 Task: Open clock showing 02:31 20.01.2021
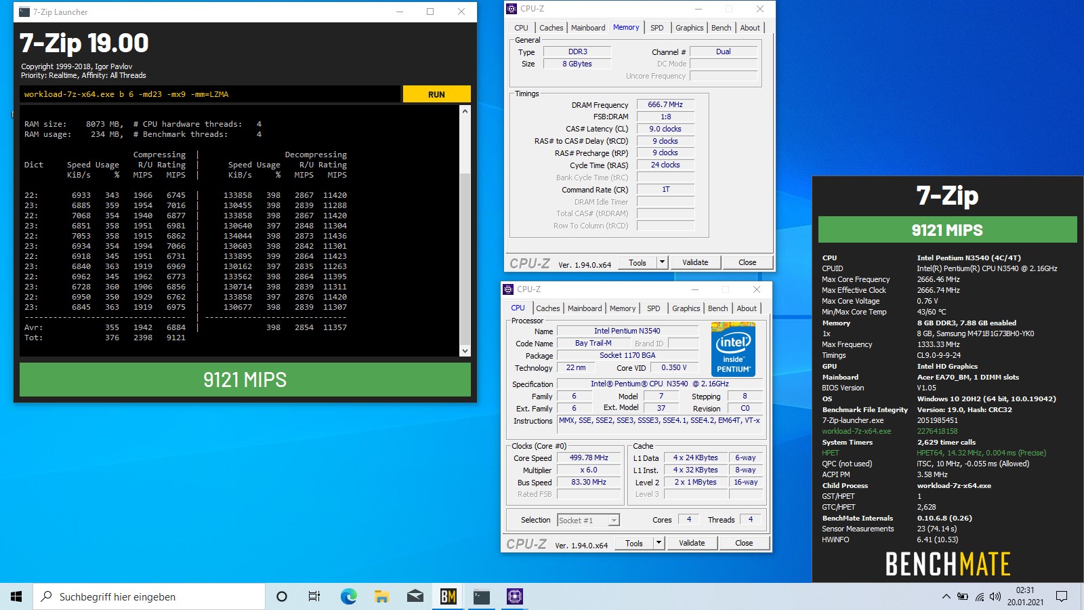coord(1025,596)
